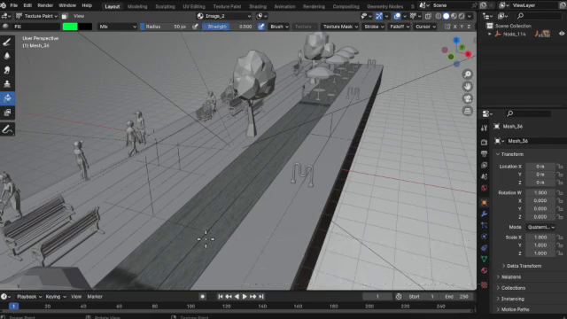Toggle strength pressure sensitivity button
This screenshot has width=567, height=319.
[x=261, y=27]
